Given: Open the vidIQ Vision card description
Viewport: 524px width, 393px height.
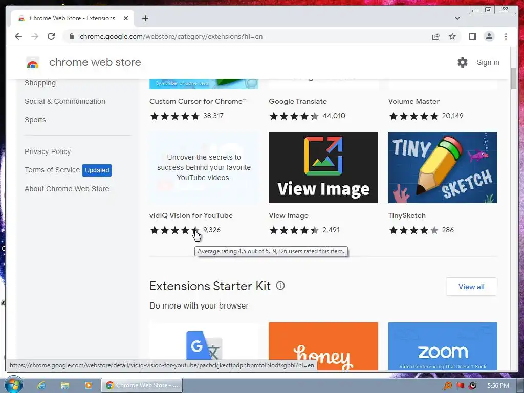Looking at the screenshot, I should (204, 167).
